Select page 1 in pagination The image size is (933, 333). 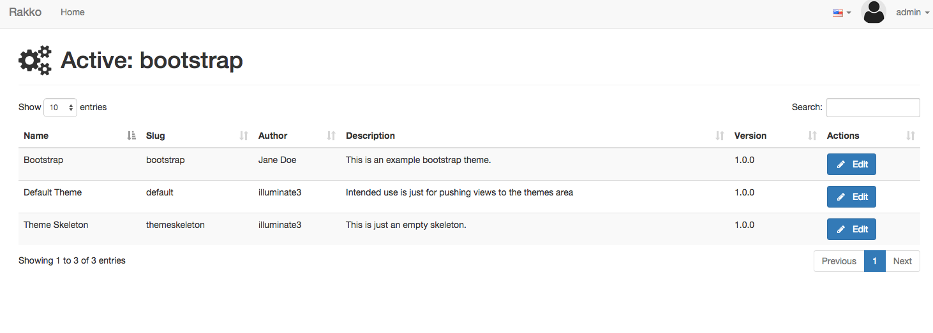pyautogui.click(x=874, y=261)
